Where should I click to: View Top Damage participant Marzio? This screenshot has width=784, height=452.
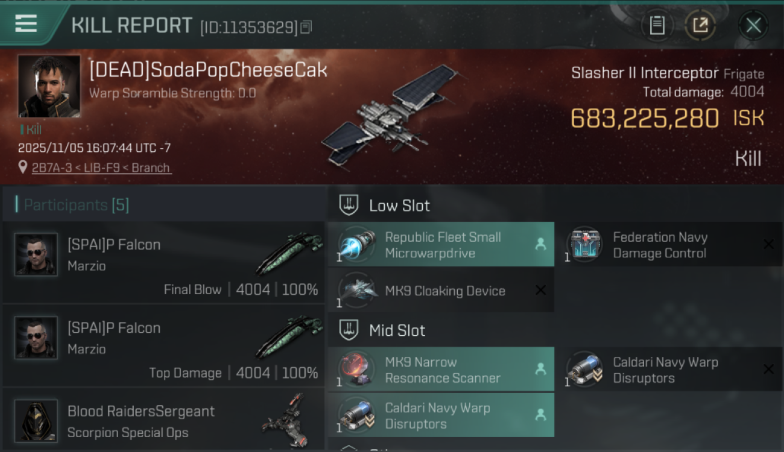click(164, 345)
